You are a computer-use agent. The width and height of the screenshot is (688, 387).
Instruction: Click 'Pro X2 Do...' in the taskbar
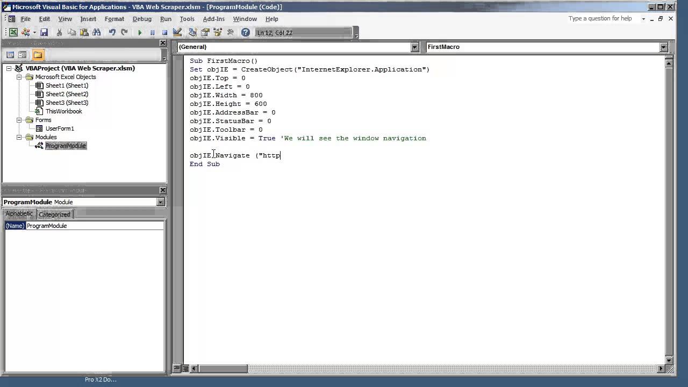click(101, 379)
